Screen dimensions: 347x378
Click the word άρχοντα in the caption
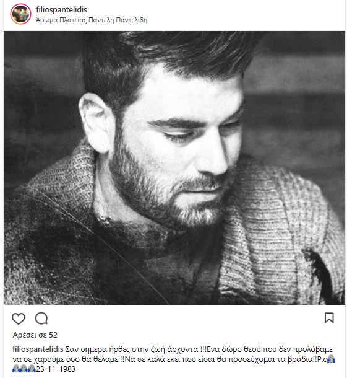182,349
